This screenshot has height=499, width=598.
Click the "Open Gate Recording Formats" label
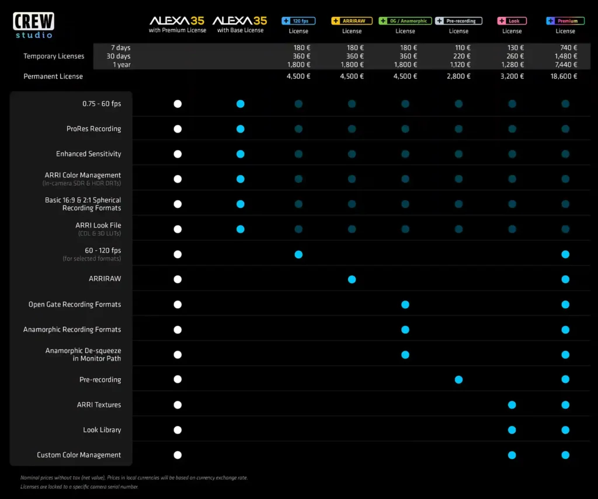pos(75,304)
